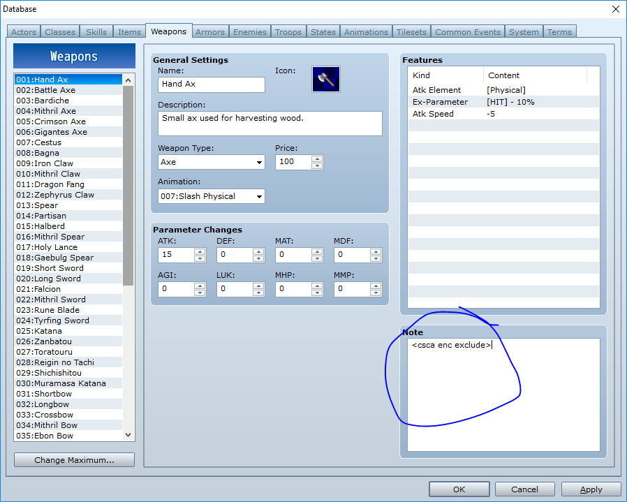Increase the AGI parameter

[x=200, y=286]
